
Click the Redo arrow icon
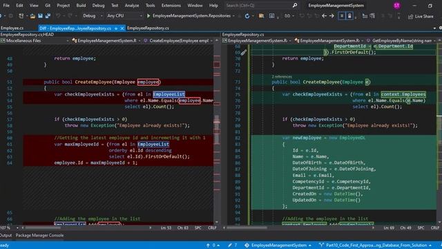point(70,16)
